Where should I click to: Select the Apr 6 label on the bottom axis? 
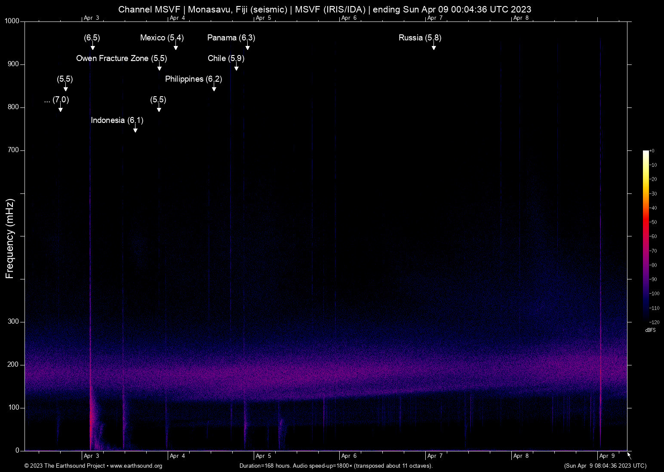tap(349, 456)
